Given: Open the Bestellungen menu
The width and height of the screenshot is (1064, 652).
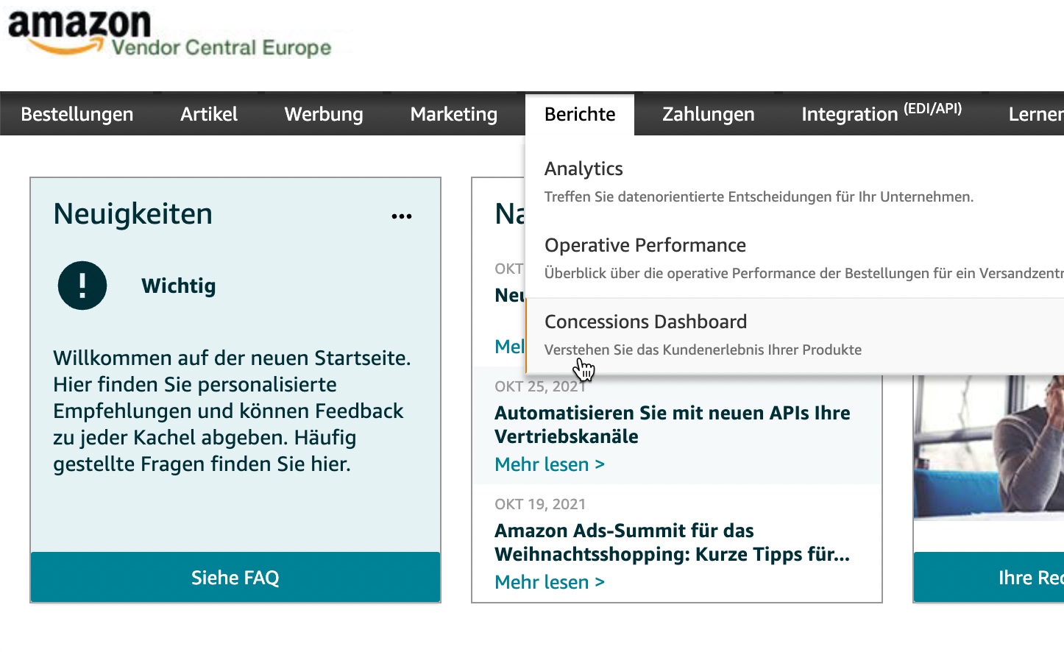Looking at the screenshot, I should 77,114.
